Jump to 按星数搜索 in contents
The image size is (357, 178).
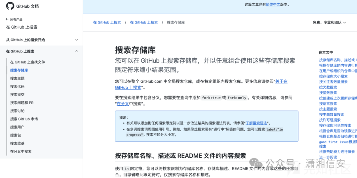[x=328, y=93]
